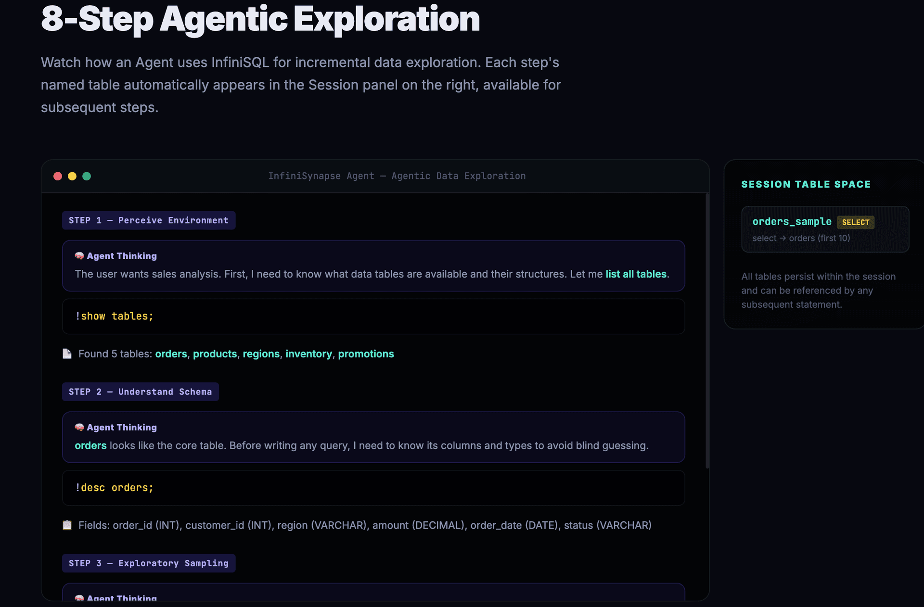Click the '!show tables;' code block
The height and width of the screenshot is (607, 924).
coord(373,316)
